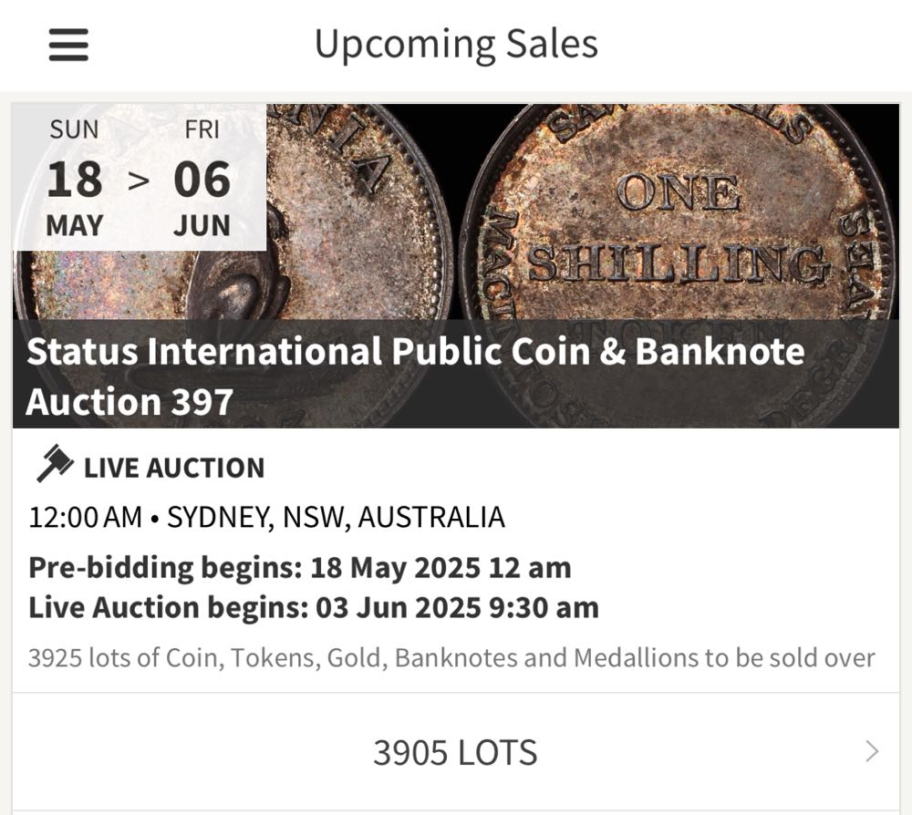Tap the MAY month label

(x=75, y=225)
